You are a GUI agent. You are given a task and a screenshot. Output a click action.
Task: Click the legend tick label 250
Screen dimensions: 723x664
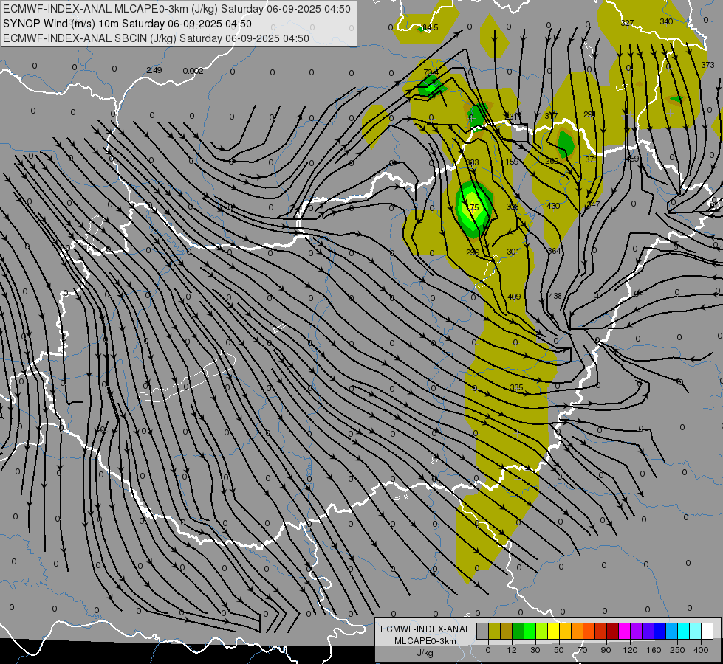tap(677, 650)
